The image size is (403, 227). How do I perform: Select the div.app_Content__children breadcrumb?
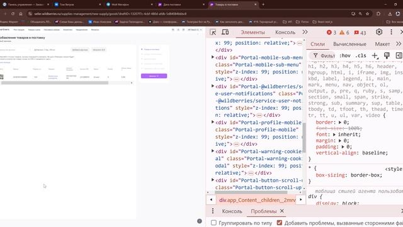pos(258,200)
